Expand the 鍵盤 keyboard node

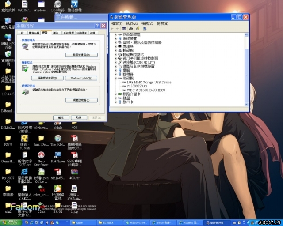tap(116, 98)
